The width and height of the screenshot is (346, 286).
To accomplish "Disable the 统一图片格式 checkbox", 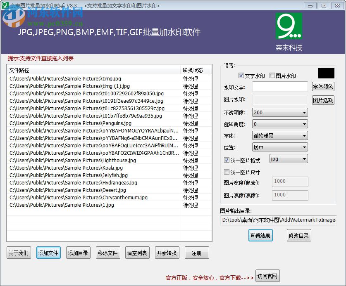I will click(x=227, y=160).
